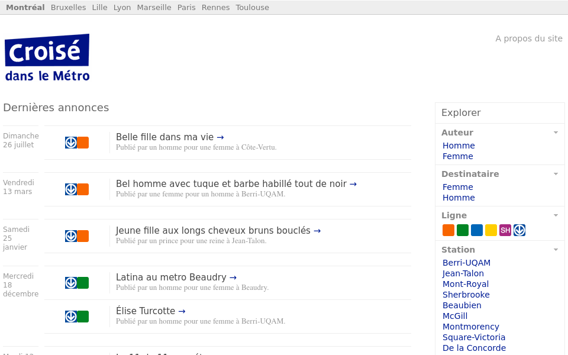568x355 pixels.
Task: Select the orange line icon in Ligne filter
Action: 448,230
